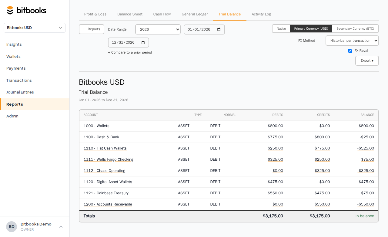
Task: Open Payments in the sidebar
Action: 35,68
